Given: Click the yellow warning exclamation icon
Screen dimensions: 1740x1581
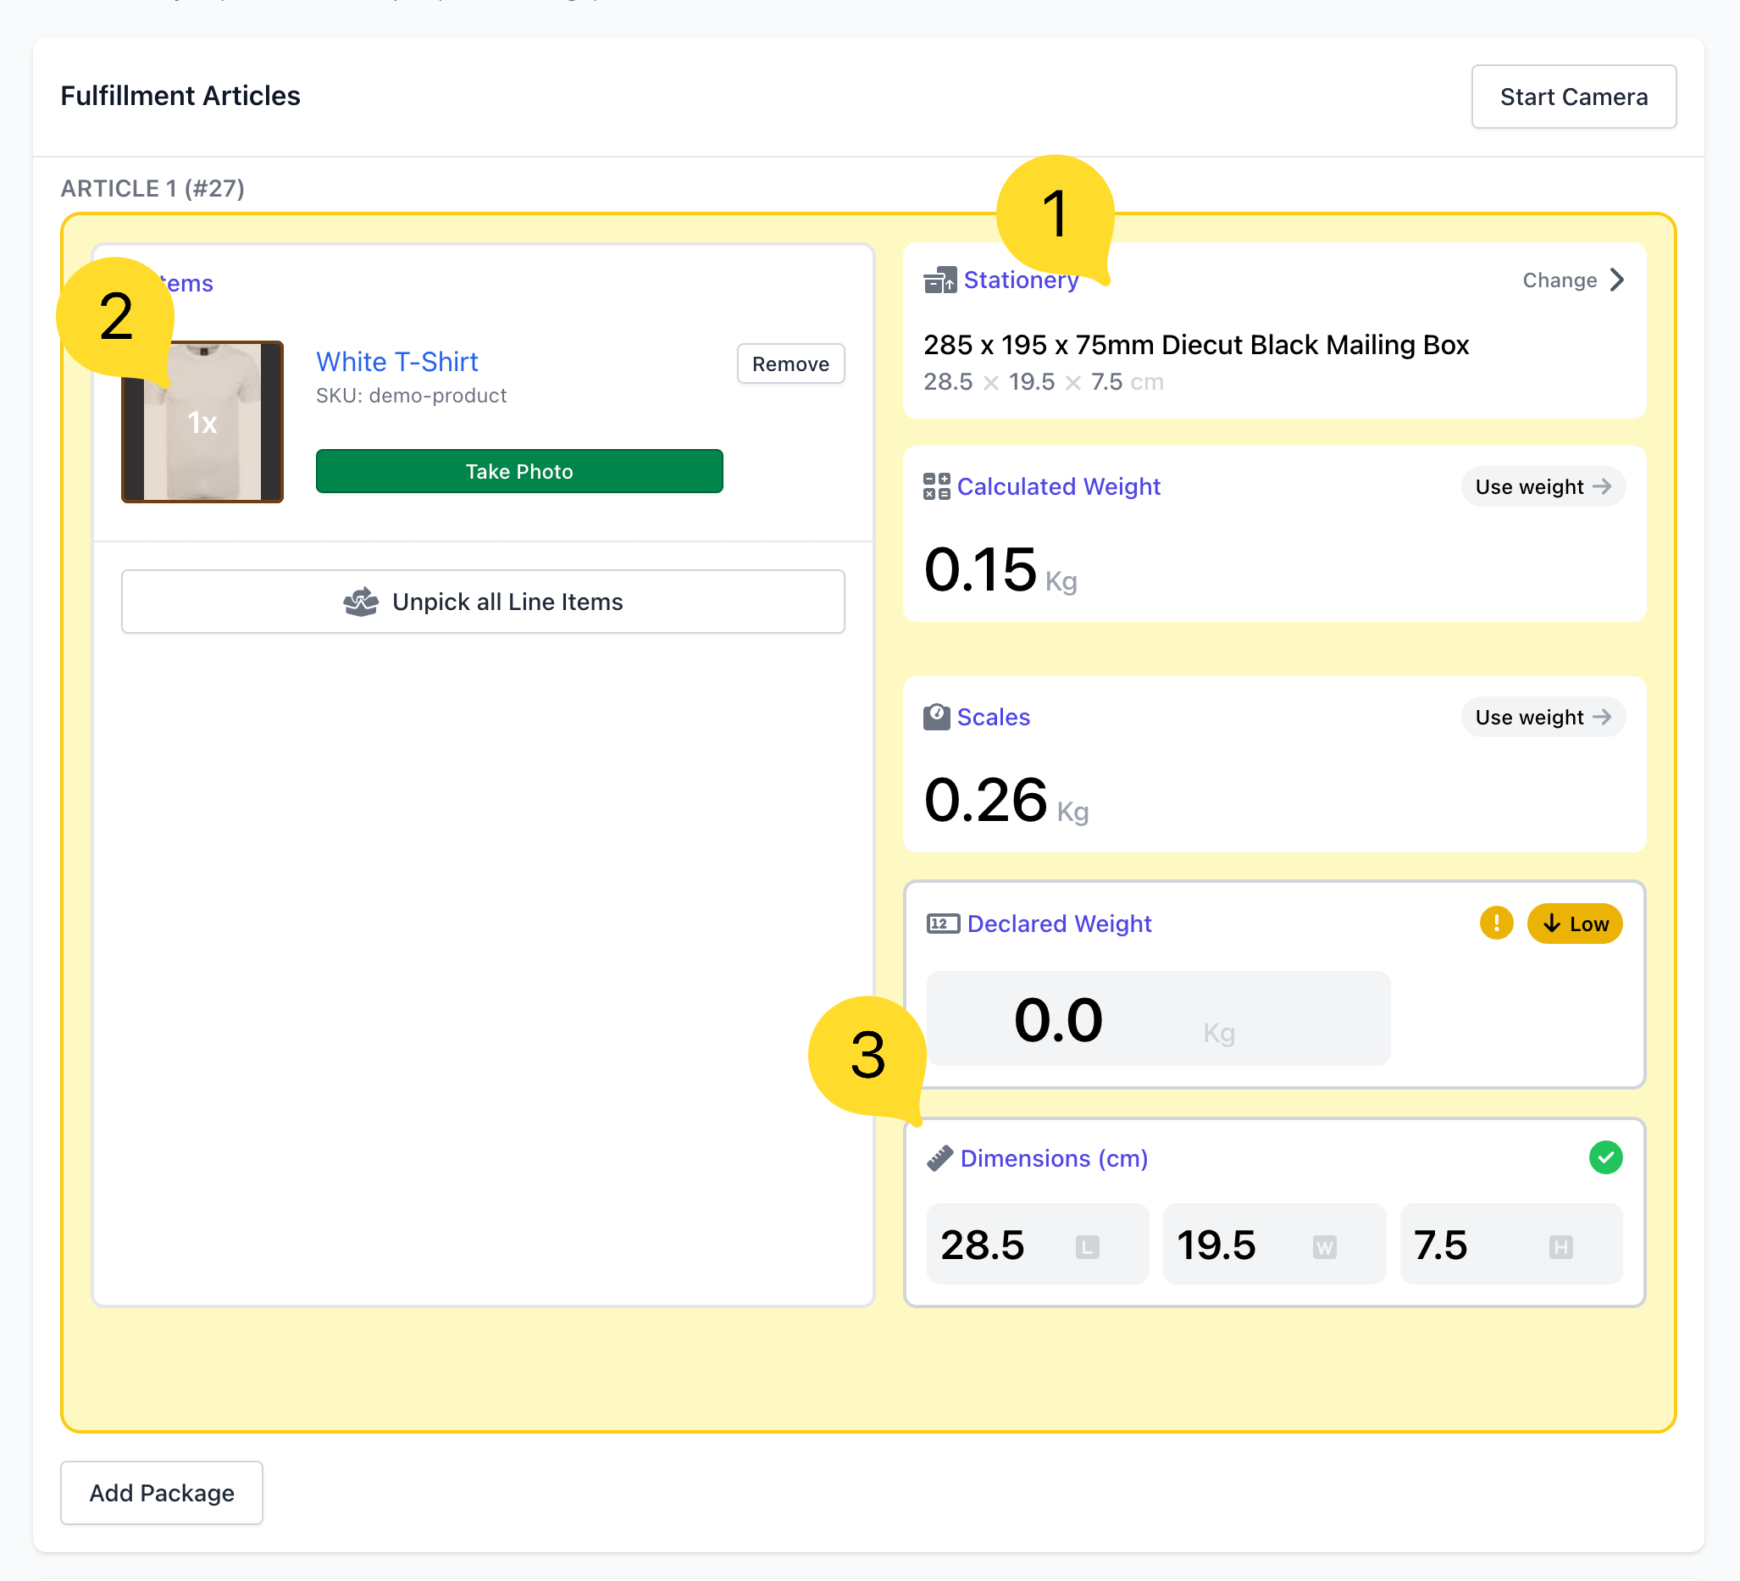Looking at the screenshot, I should click(1496, 923).
